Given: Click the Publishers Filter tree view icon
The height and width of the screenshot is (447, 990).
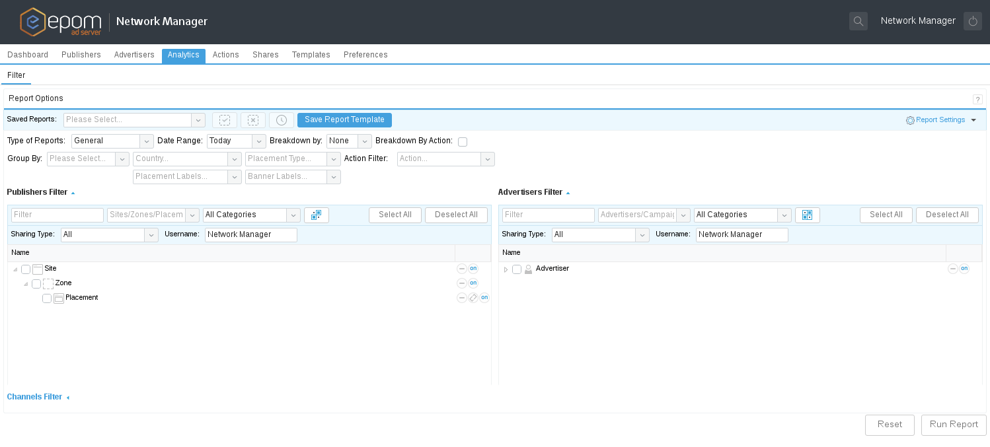Looking at the screenshot, I should point(317,215).
